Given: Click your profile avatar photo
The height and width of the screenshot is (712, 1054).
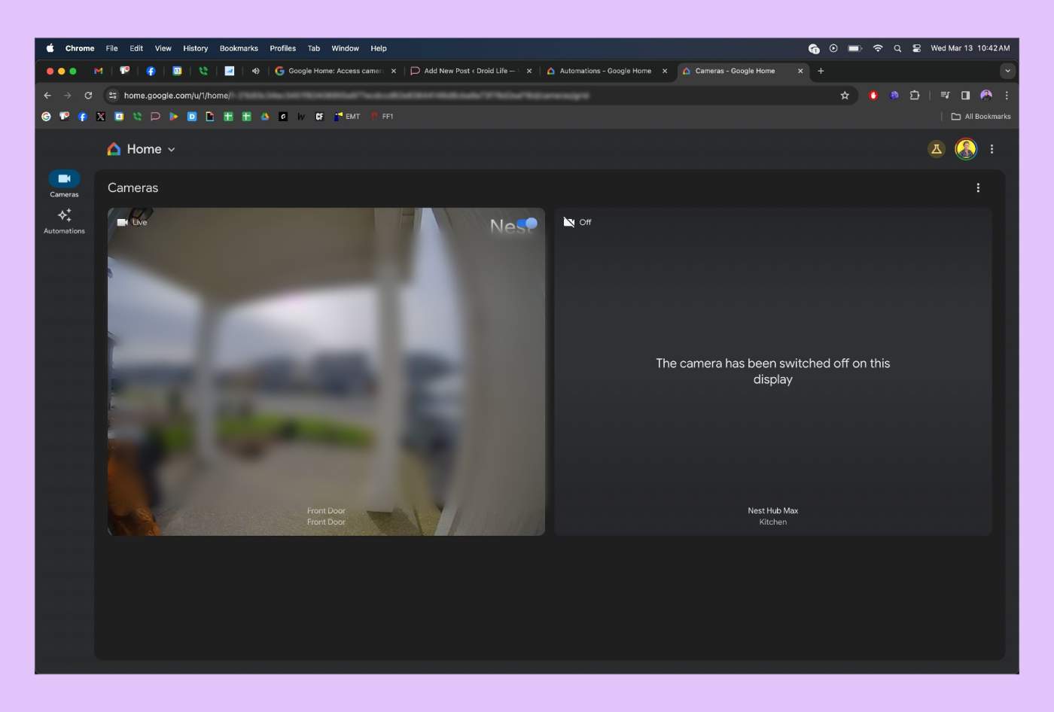Looking at the screenshot, I should [965, 149].
